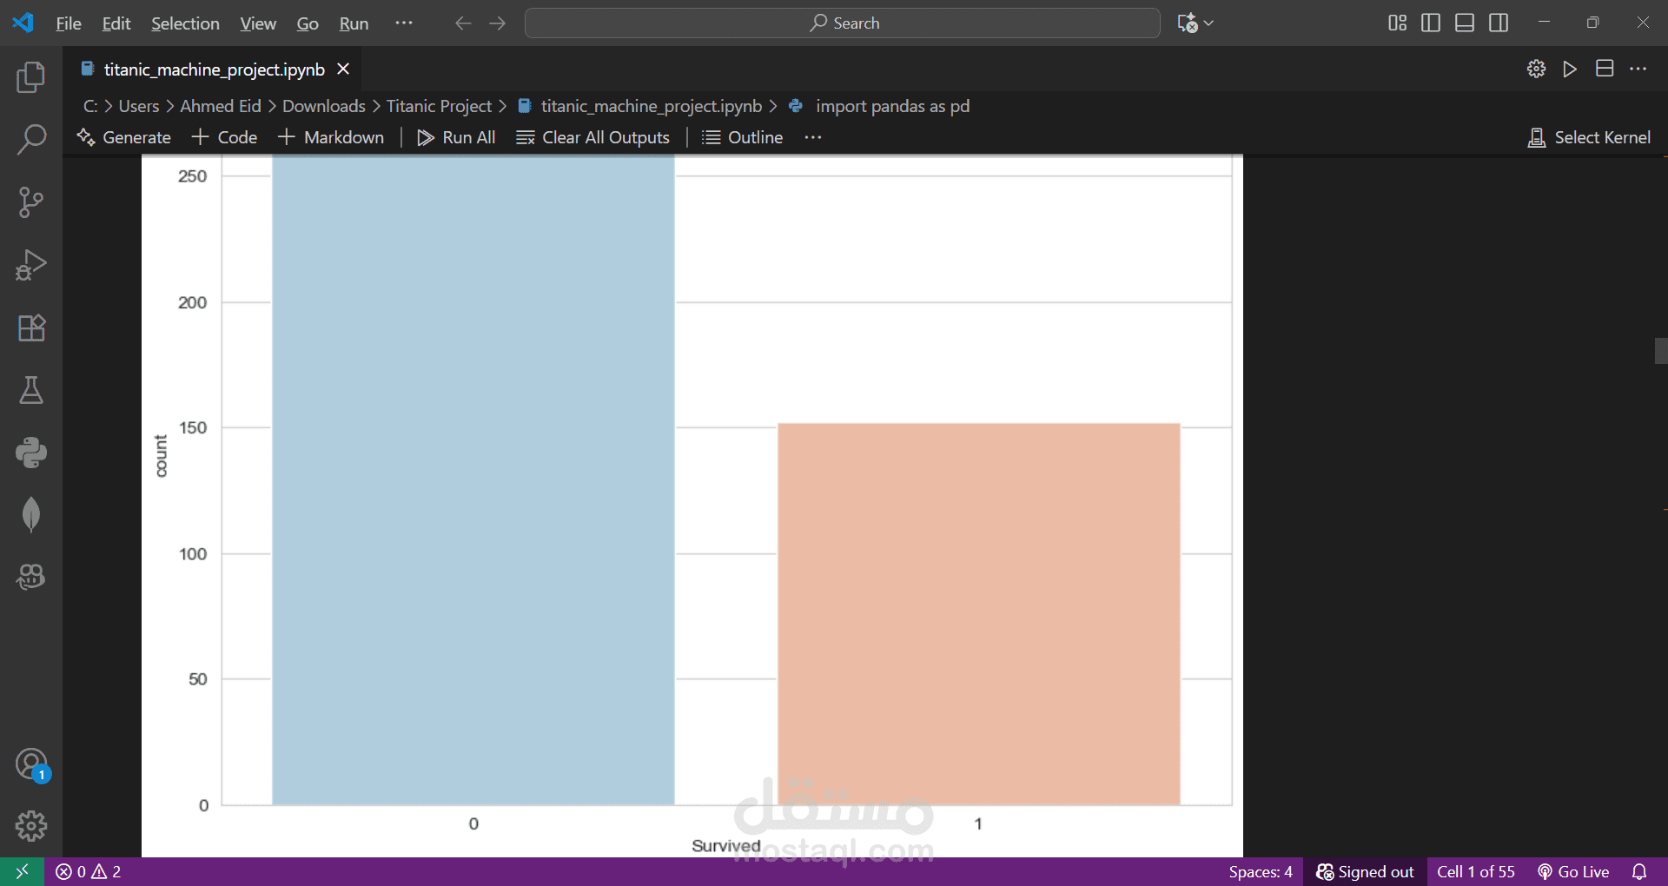
Task: Open notebook toolbar overflow menu
Action: coord(813,137)
